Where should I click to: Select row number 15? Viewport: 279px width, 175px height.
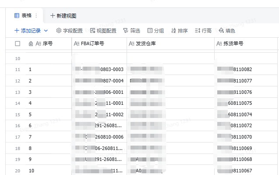pos(18,115)
